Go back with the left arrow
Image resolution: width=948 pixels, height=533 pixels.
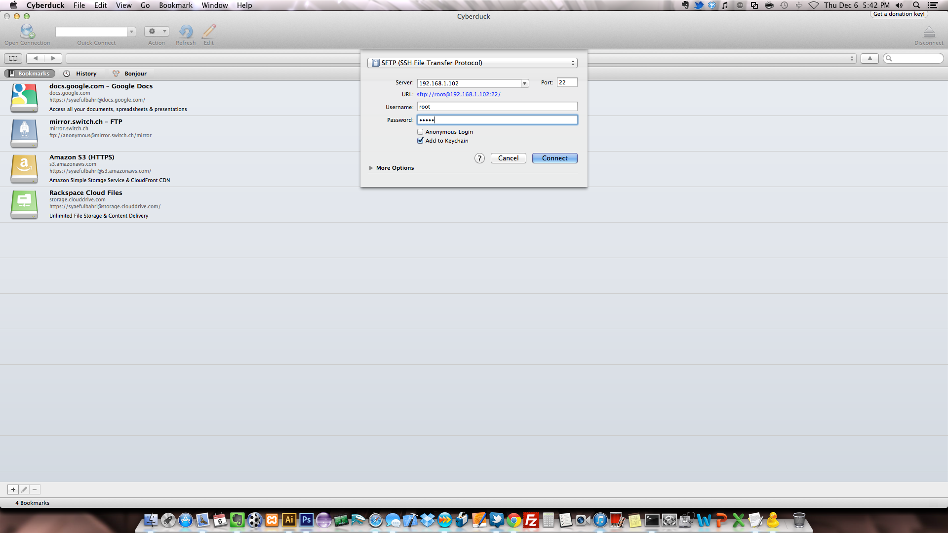pos(35,58)
